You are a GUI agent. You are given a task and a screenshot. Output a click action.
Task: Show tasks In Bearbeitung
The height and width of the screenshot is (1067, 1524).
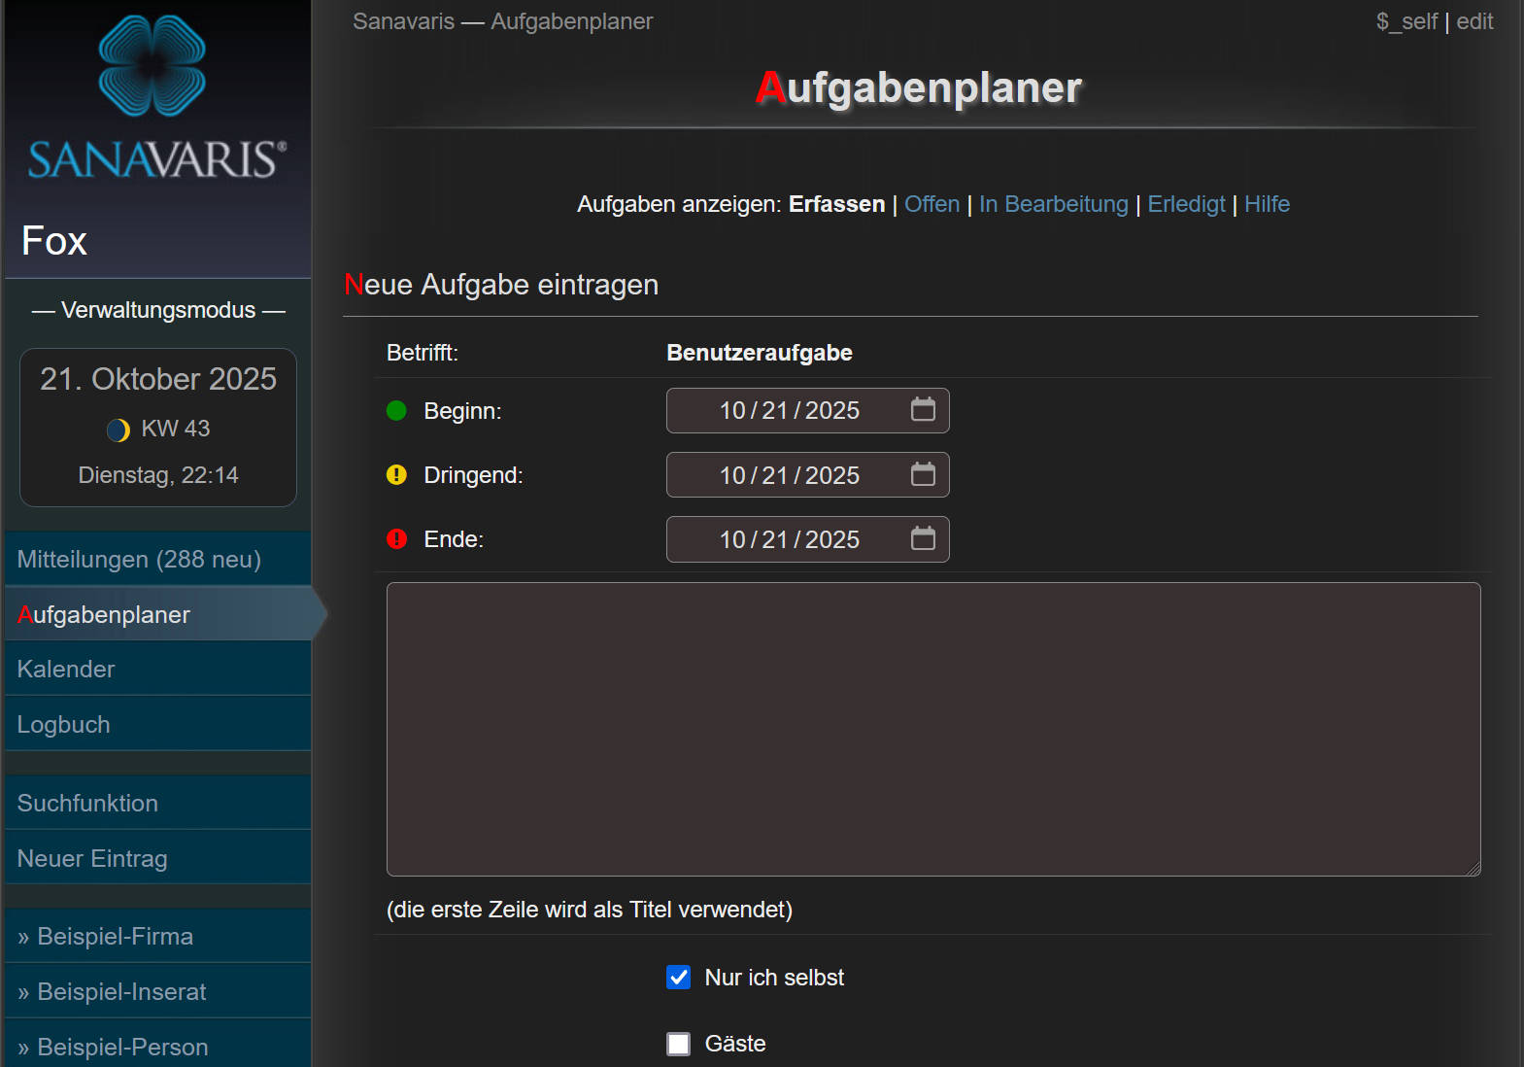tap(1053, 204)
